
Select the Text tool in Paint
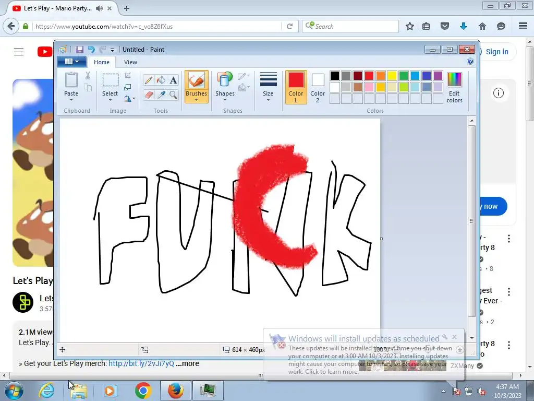pos(173,80)
